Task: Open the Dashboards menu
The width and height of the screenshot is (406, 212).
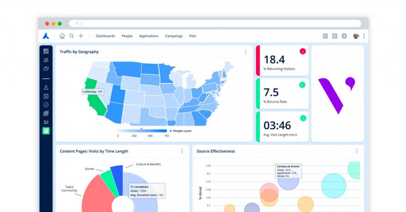Action: [x=105, y=36]
